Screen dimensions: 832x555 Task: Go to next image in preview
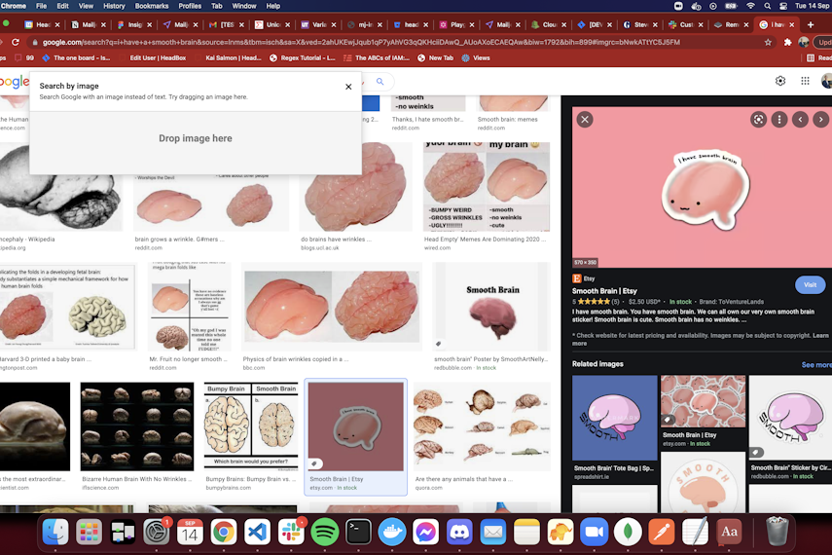[x=821, y=120]
